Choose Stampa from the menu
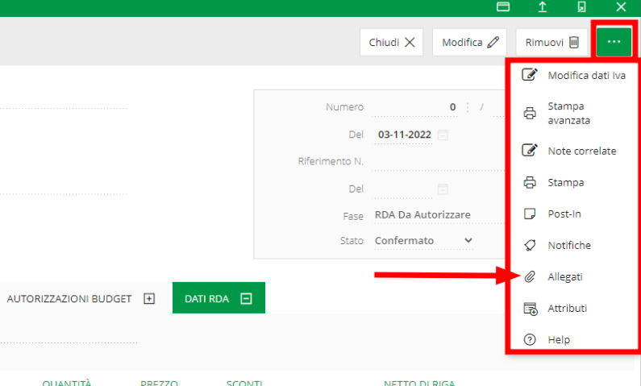Screen dimensions: 641x386 click(x=565, y=182)
